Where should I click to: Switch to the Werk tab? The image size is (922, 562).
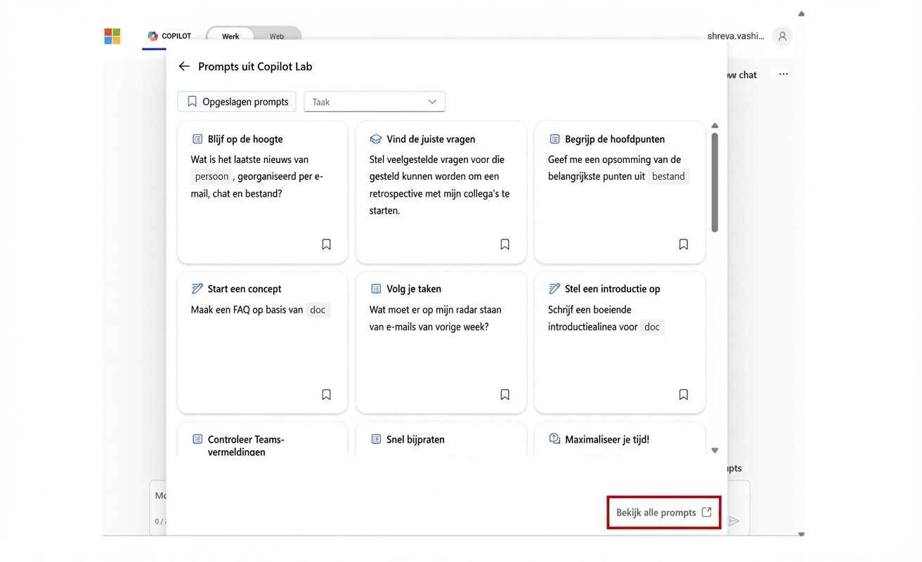click(230, 36)
